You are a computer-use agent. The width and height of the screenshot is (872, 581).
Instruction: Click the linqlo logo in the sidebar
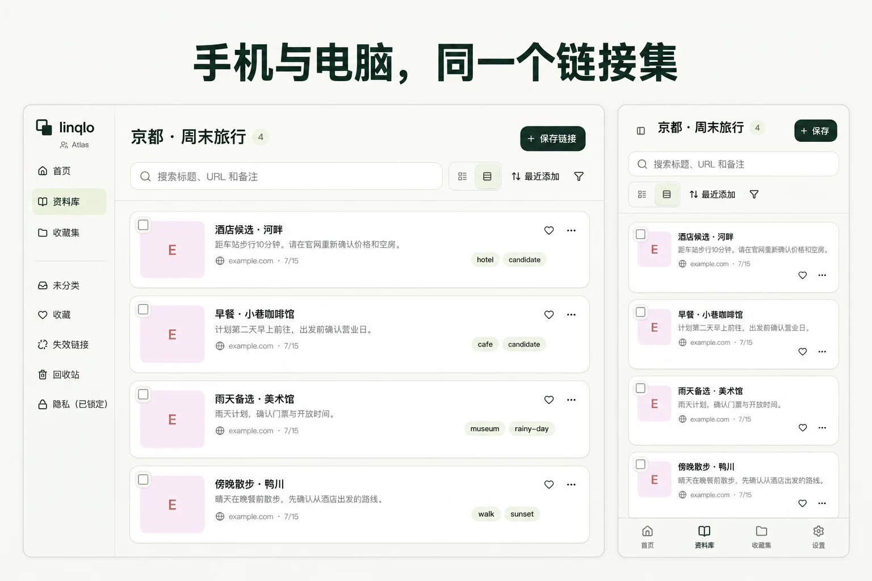[65, 128]
